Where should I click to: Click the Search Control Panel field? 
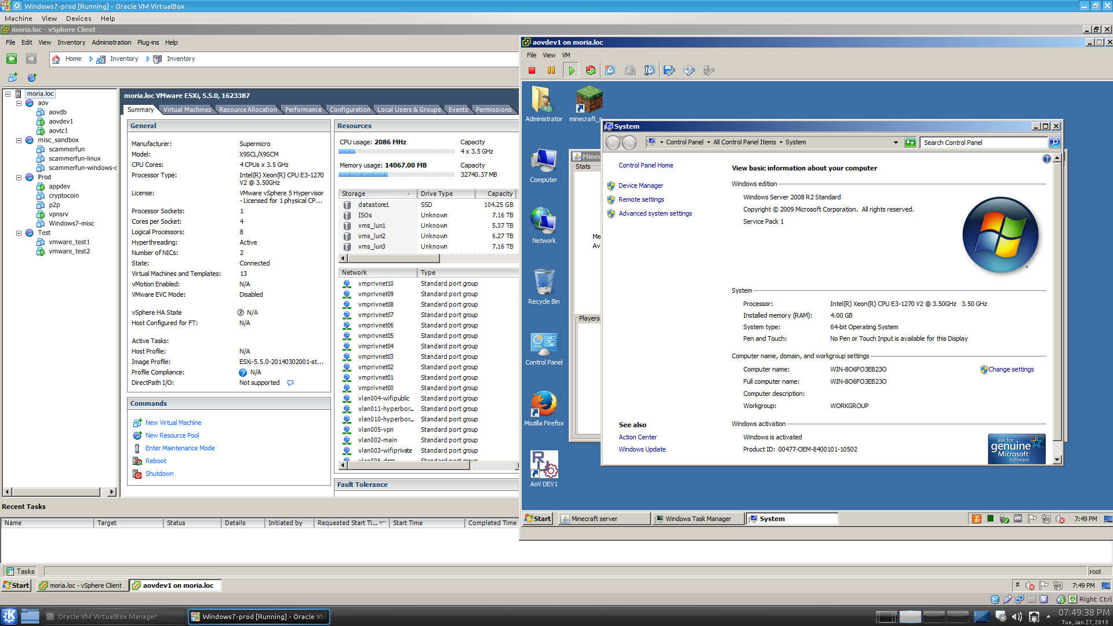point(984,143)
